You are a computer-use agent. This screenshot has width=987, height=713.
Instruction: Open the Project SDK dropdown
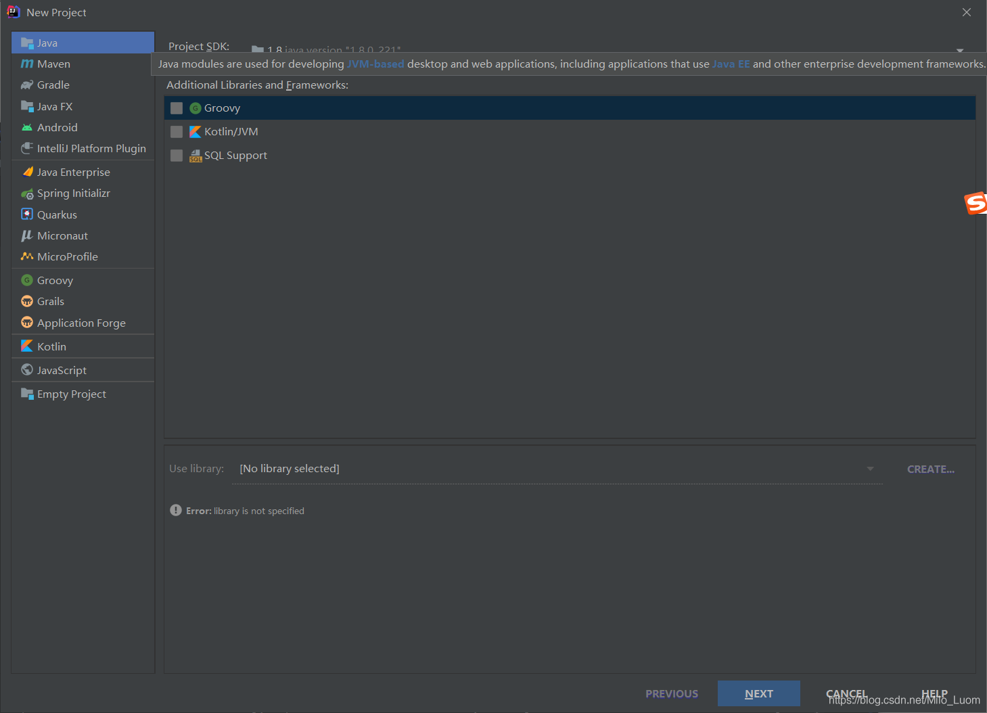[x=959, y=50]
